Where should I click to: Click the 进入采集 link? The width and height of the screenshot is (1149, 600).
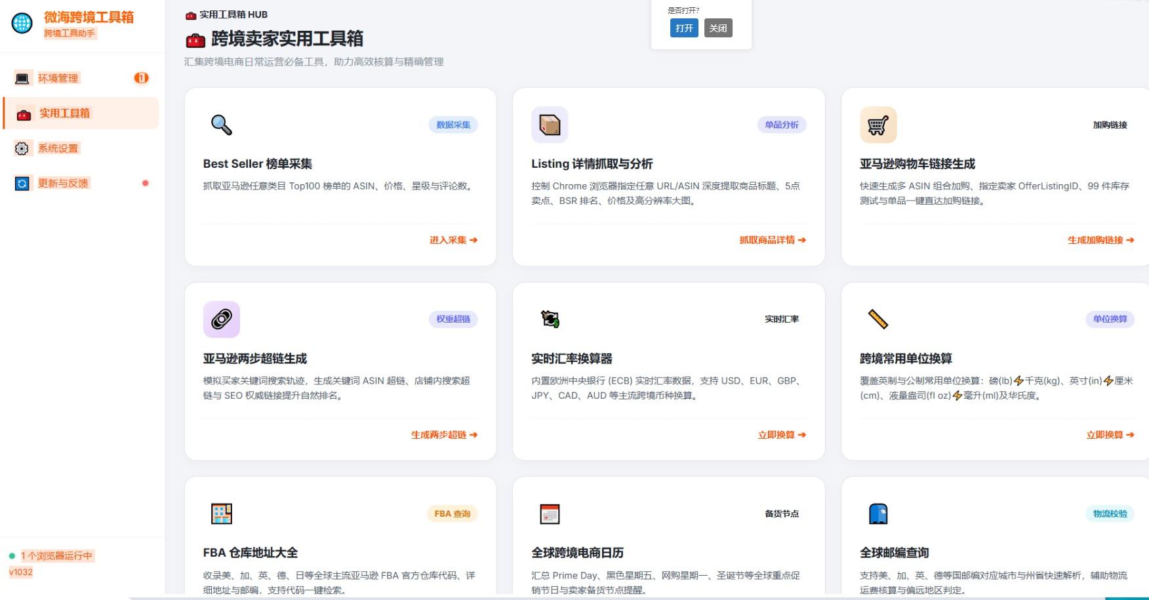pyautogui.click(x=453, y=240)
